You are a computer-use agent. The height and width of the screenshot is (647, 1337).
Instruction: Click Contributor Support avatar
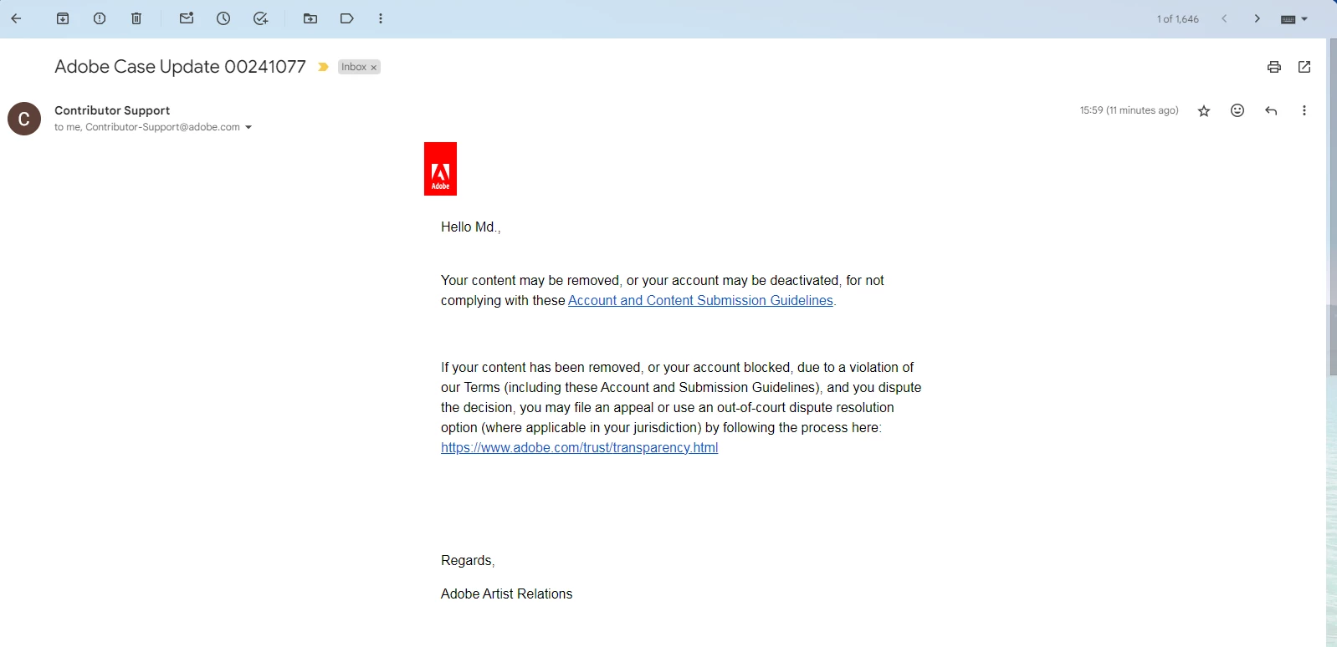(24, 119)
